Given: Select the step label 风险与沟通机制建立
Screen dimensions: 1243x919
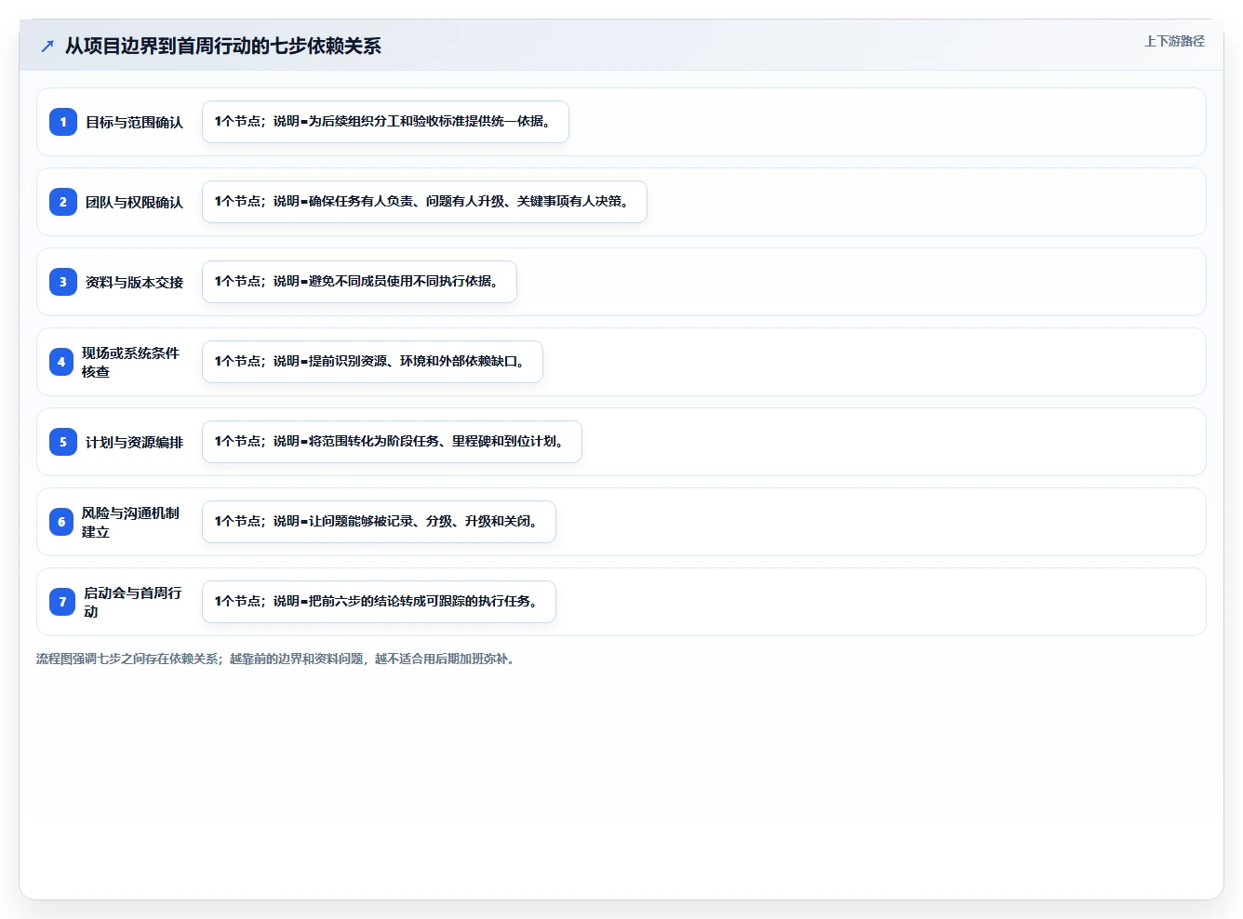Looking at the screenshot, I should [x=130, y=522].
